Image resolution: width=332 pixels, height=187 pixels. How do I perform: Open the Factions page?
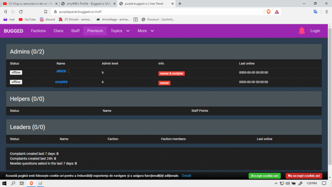[x=38, y=31]
